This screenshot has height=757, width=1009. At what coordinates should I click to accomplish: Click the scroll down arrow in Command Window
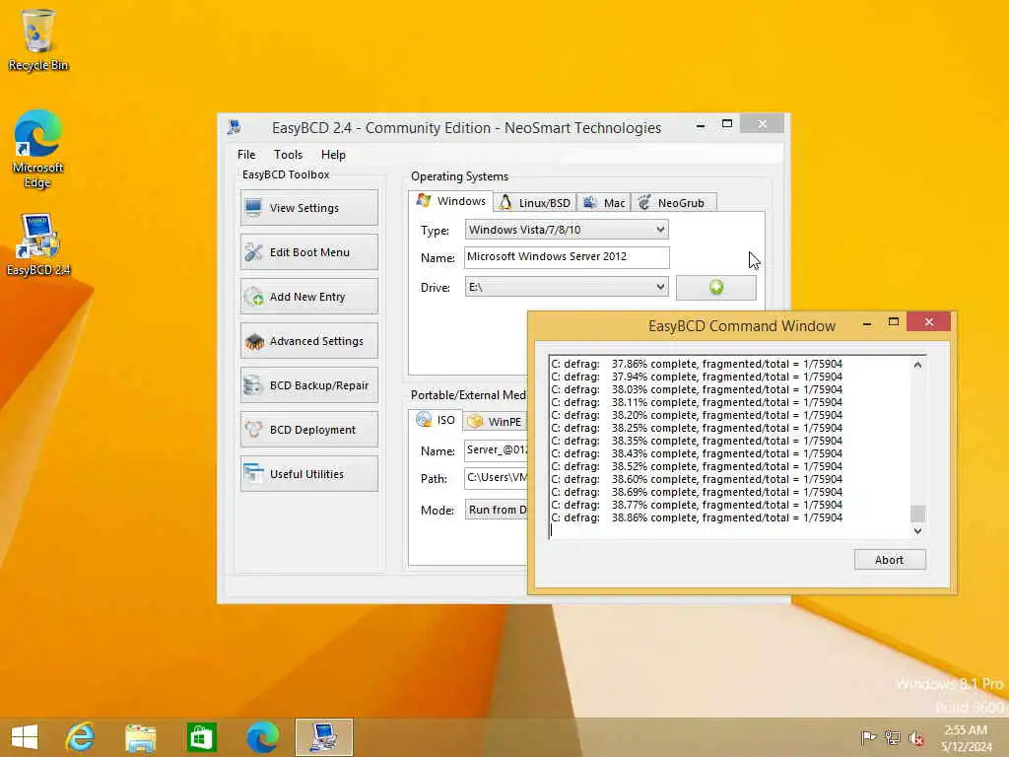point(917,531)
